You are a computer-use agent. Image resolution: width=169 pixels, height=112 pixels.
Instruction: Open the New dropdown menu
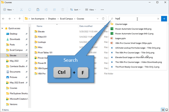coord(9,10)
